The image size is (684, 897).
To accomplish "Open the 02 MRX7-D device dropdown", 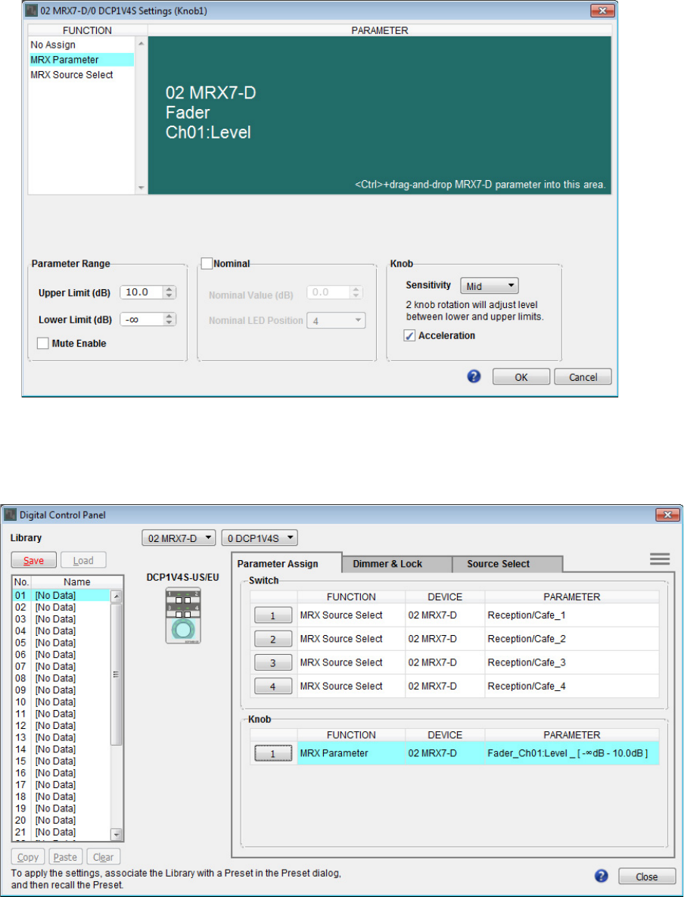I will tap(179, 537).
